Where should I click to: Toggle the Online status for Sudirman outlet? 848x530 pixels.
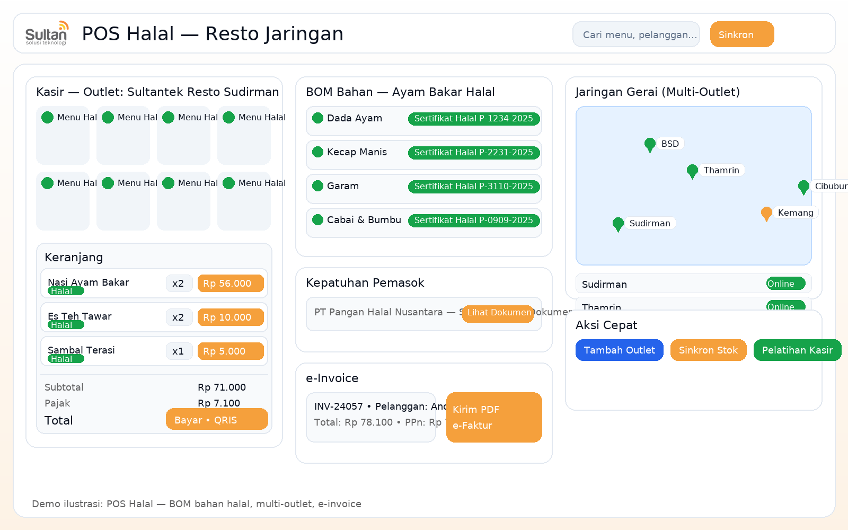point(785,284)
